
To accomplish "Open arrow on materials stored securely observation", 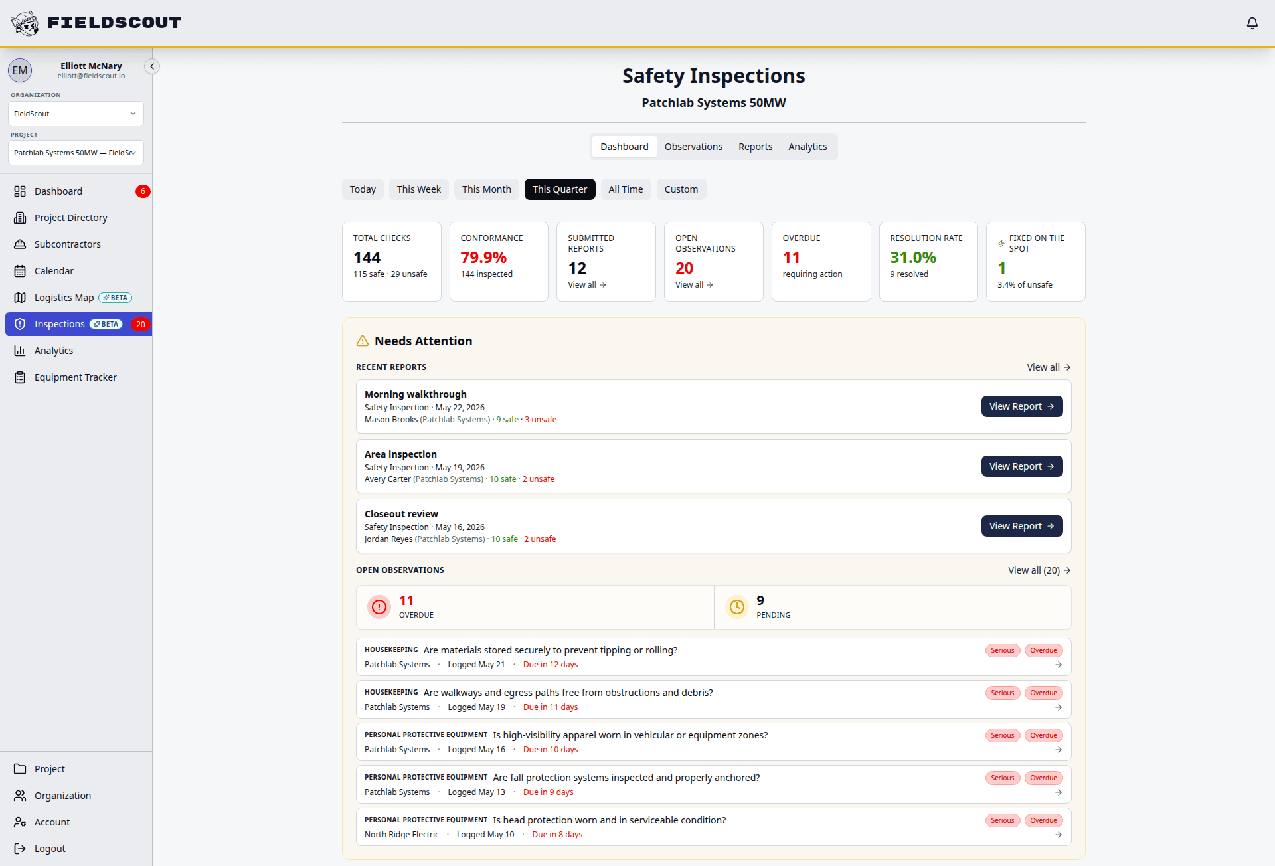I will (1059, 665).
